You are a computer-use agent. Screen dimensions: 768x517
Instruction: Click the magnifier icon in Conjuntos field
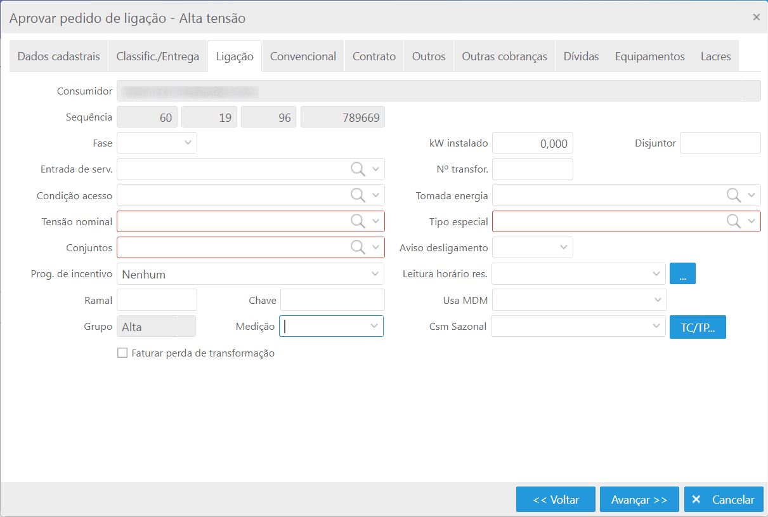358,247
